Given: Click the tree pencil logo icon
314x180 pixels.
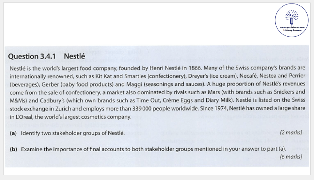Looking at the screenshot, I should [x=291, y=18].
